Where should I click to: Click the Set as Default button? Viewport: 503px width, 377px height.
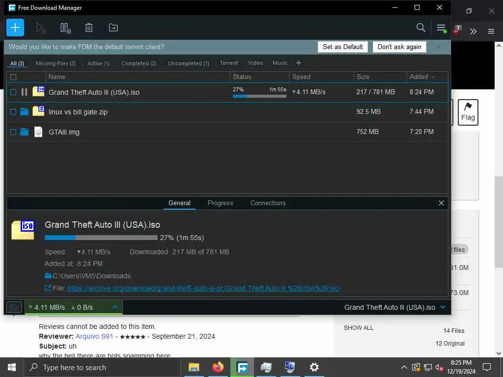tap(342, 47)
